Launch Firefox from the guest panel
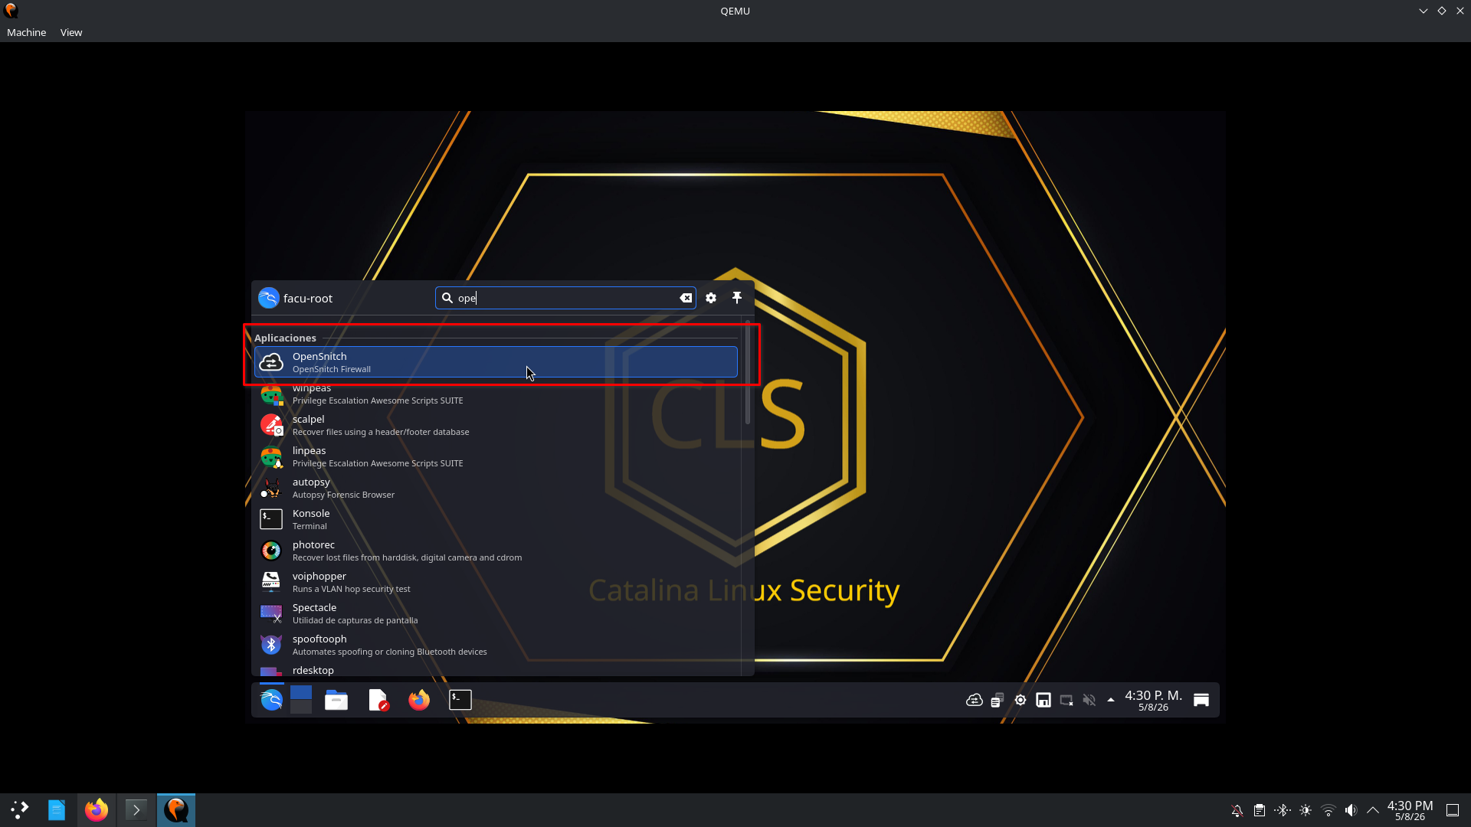The image size is (1471, 827). tap(419, 700)
